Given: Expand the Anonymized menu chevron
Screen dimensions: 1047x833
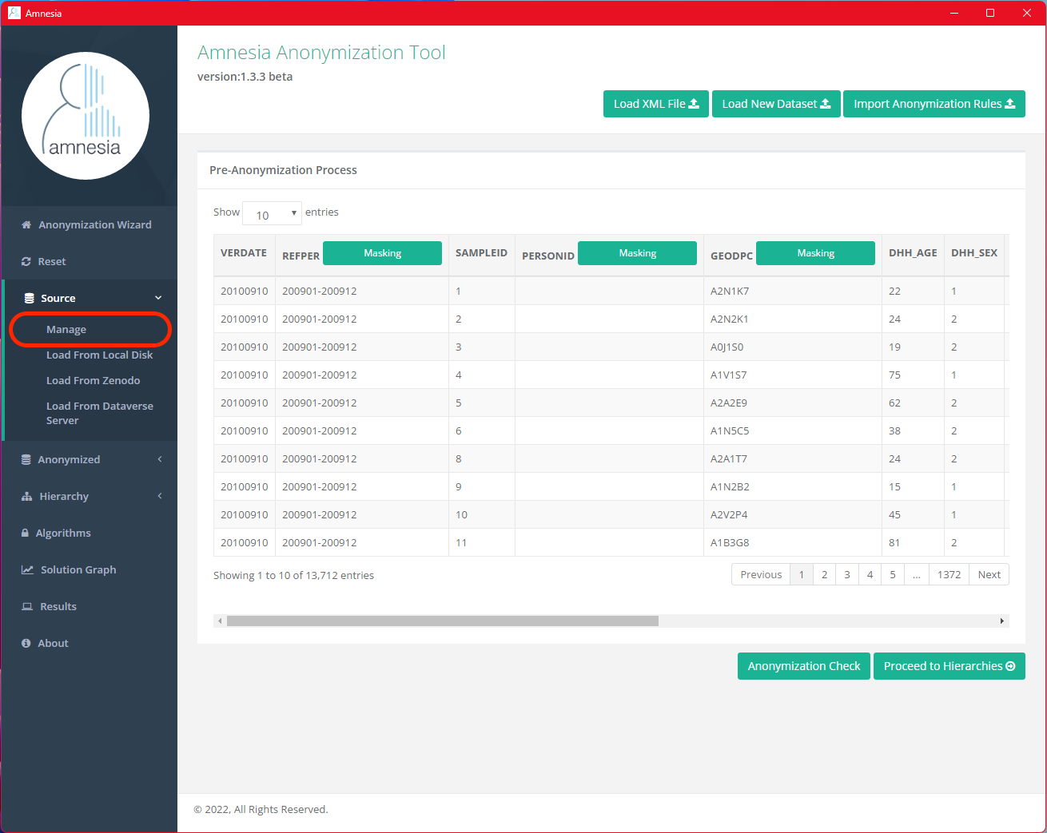Looking at the screenshot, I should (160, 459).
